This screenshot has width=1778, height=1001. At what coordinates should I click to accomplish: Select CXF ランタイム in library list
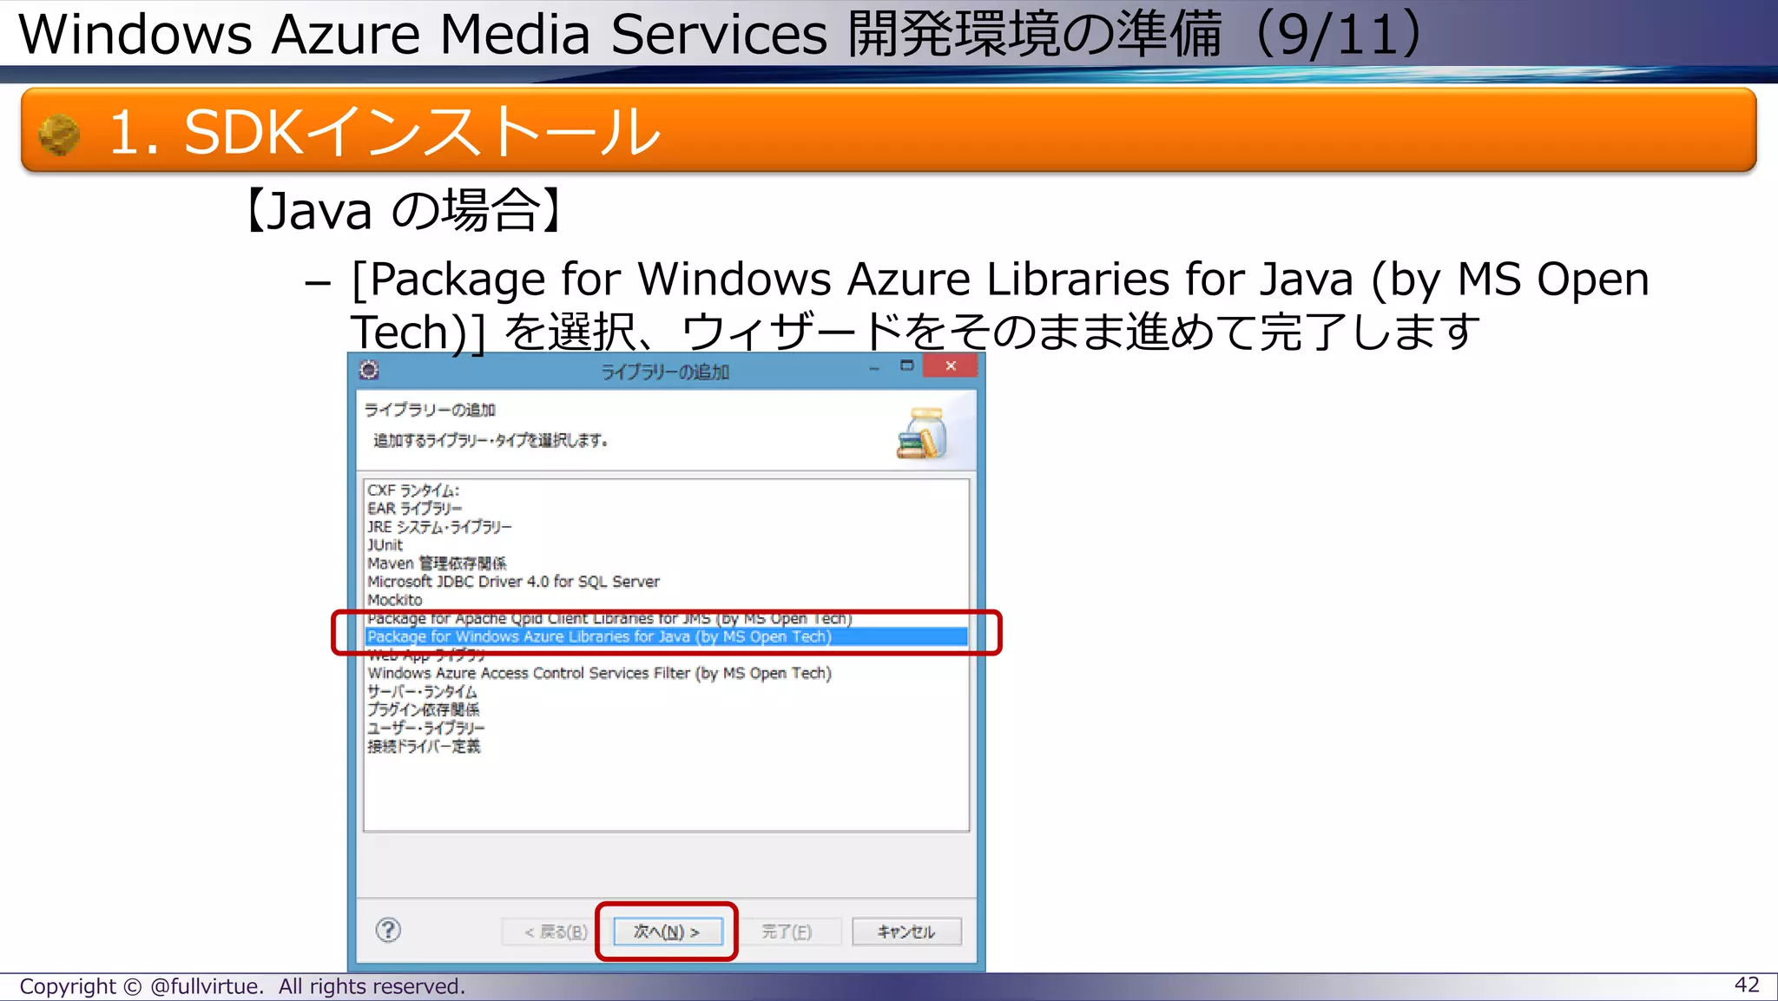(667, 491)
